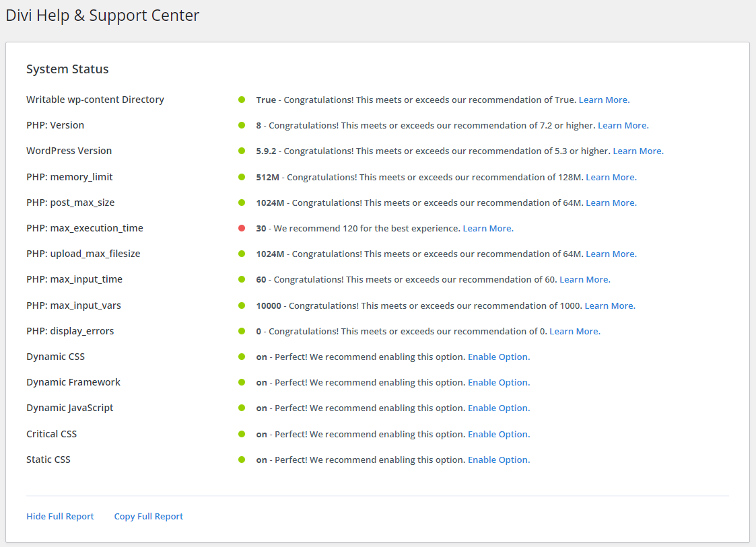The image size is (756, 547).
Task: Select the Static CSS label
Action: pos(48,460)
